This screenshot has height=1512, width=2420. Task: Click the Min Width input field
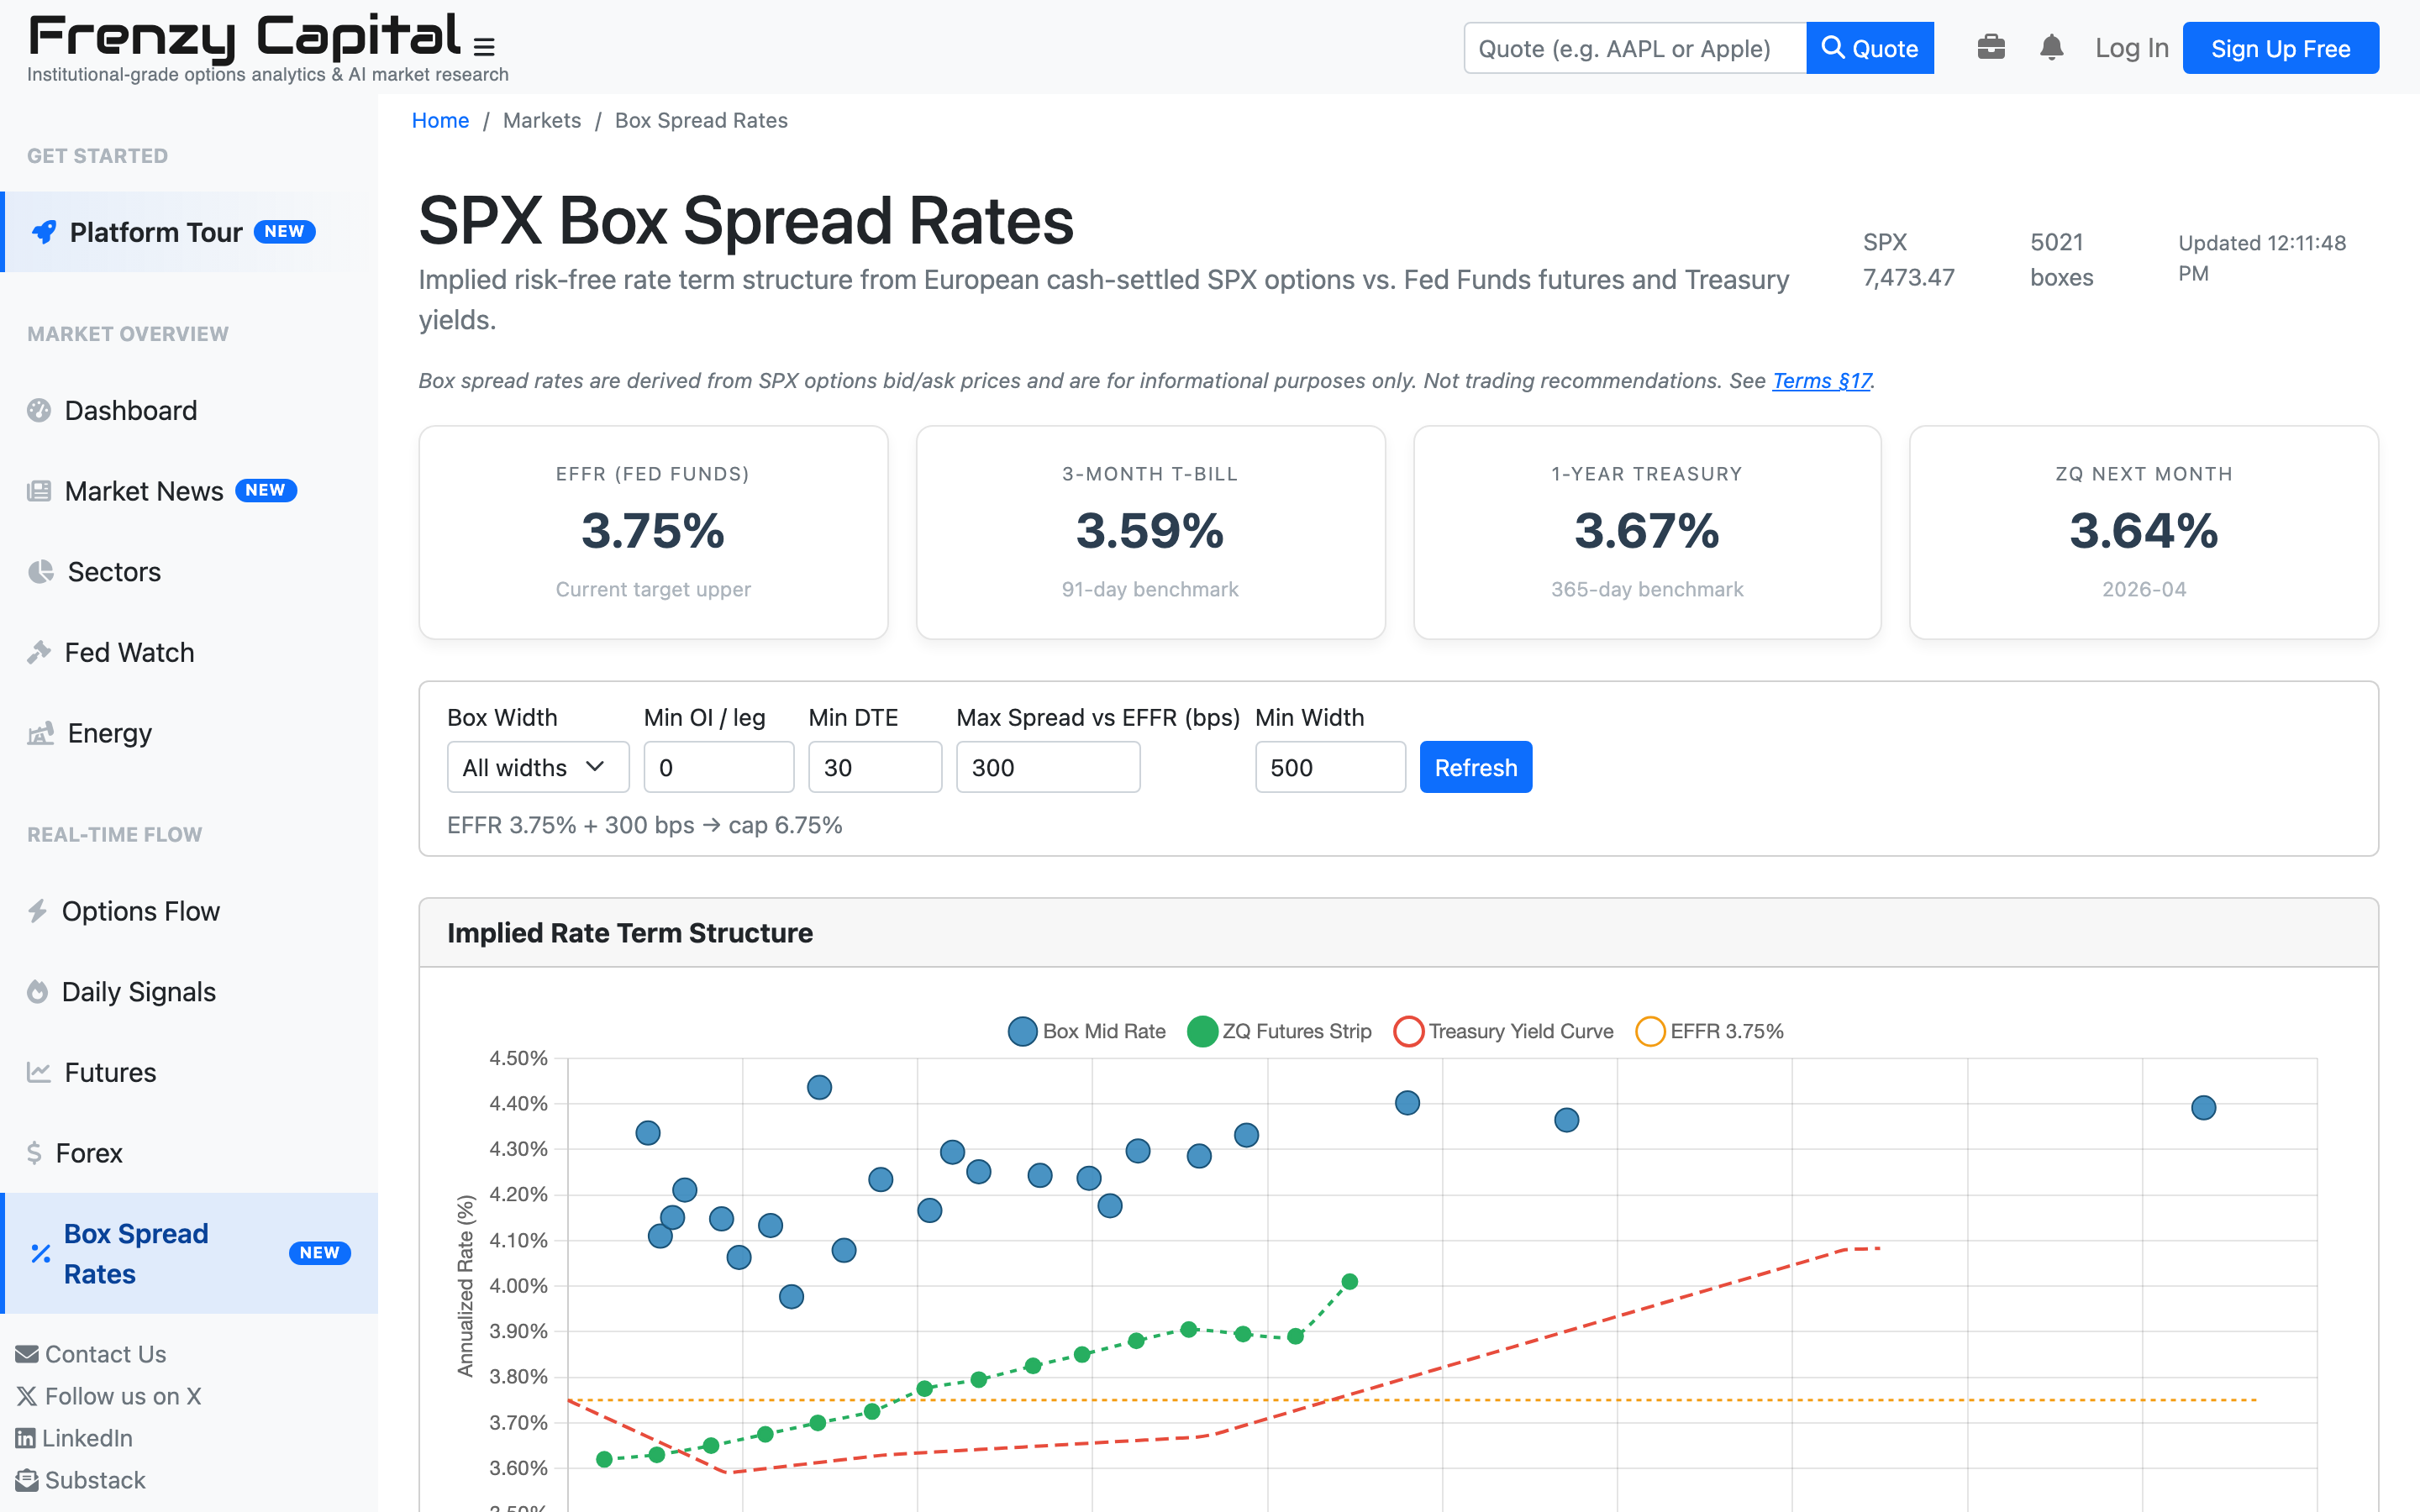click(1330, 767)
